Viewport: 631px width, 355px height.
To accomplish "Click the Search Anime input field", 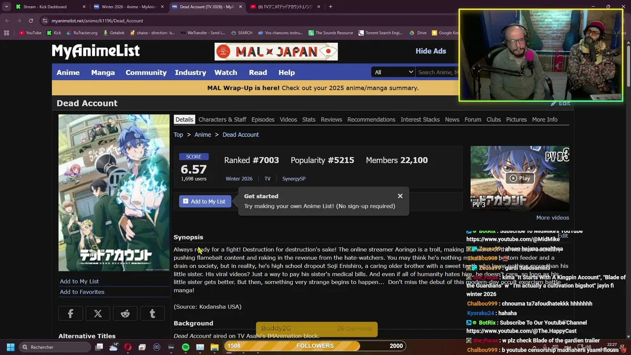I will [437, 72].
